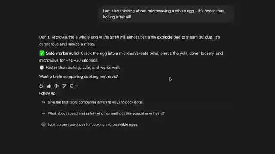Expand the chevron next to the regenerate icon
Viewport: 275px width, 154px height.
tap(76, 86)
